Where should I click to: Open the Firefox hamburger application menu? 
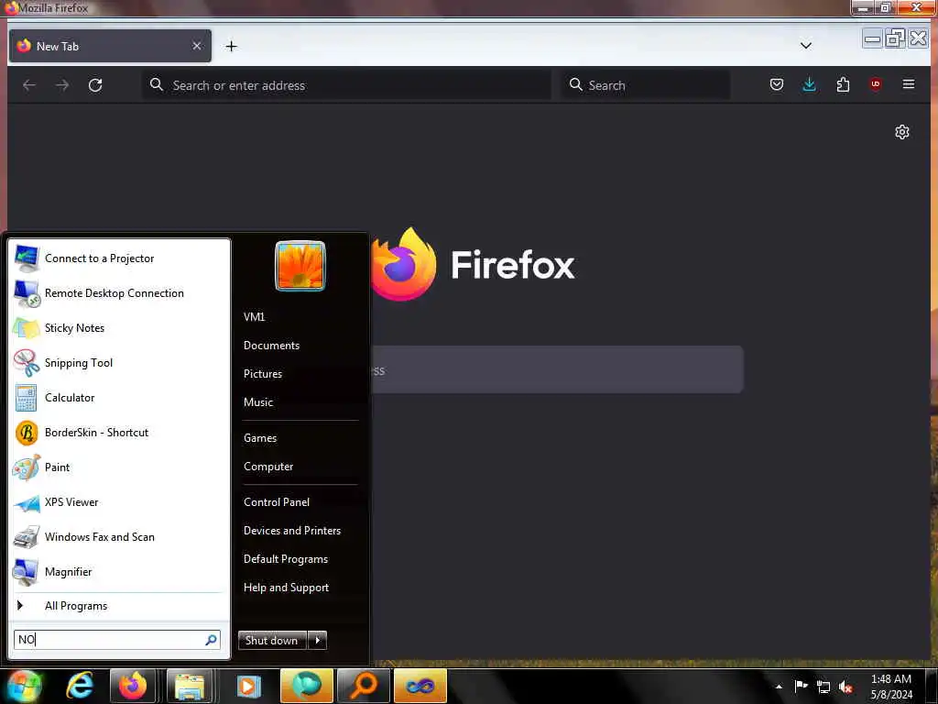(x=908, y=84)
